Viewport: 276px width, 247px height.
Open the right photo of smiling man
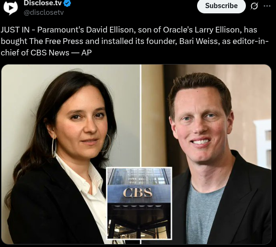click(206, 154)
